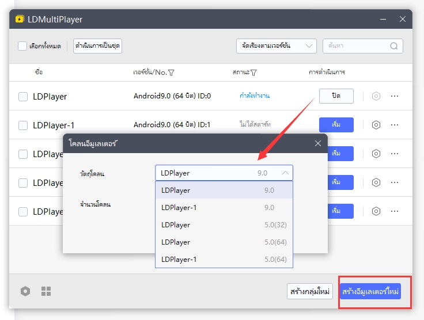Click Android9.0 (64) ID:0 version text
Screen dimensions: 424x320
pos(172,96)
